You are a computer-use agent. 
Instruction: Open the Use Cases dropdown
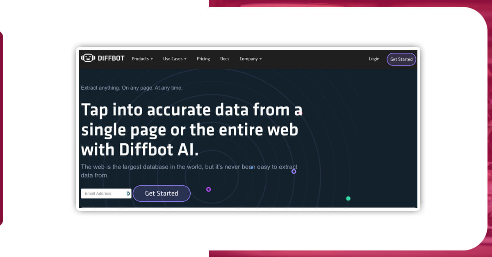tap(175, 59)
